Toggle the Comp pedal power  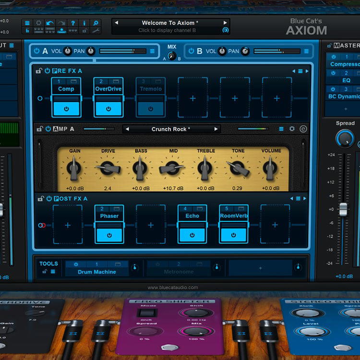click(x=66, y=108)
